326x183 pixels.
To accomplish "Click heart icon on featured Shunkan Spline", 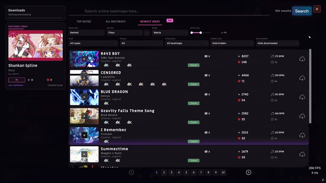I will tap(48, 80).
